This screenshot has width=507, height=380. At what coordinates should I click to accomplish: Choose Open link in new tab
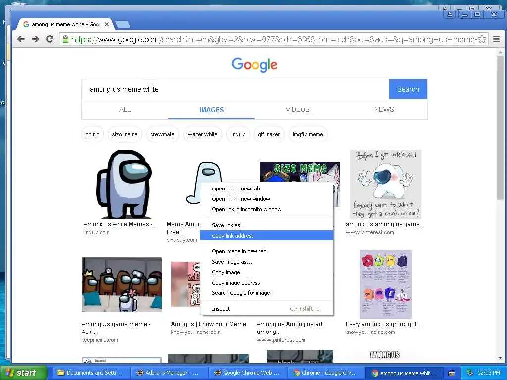tap(266, 189)
